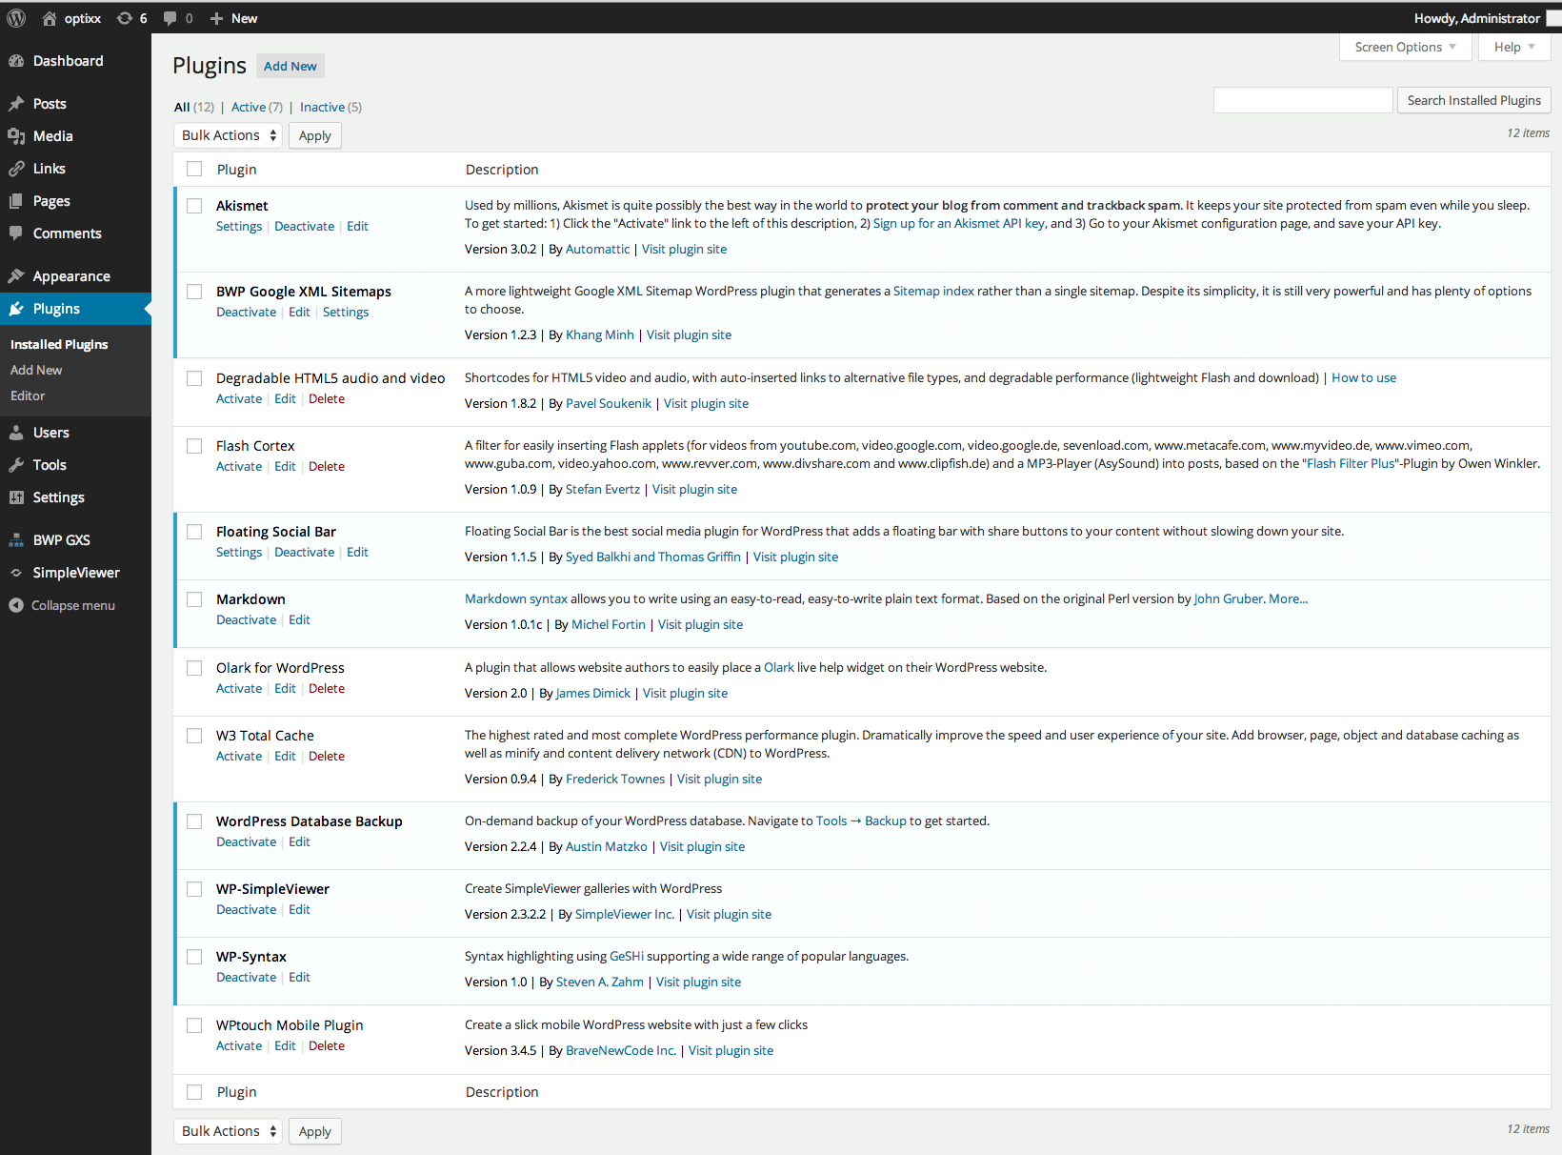This screenshot has width=1562, height=1155.
Task: Click the Tools wrench icon
Action: coord(16,465)
